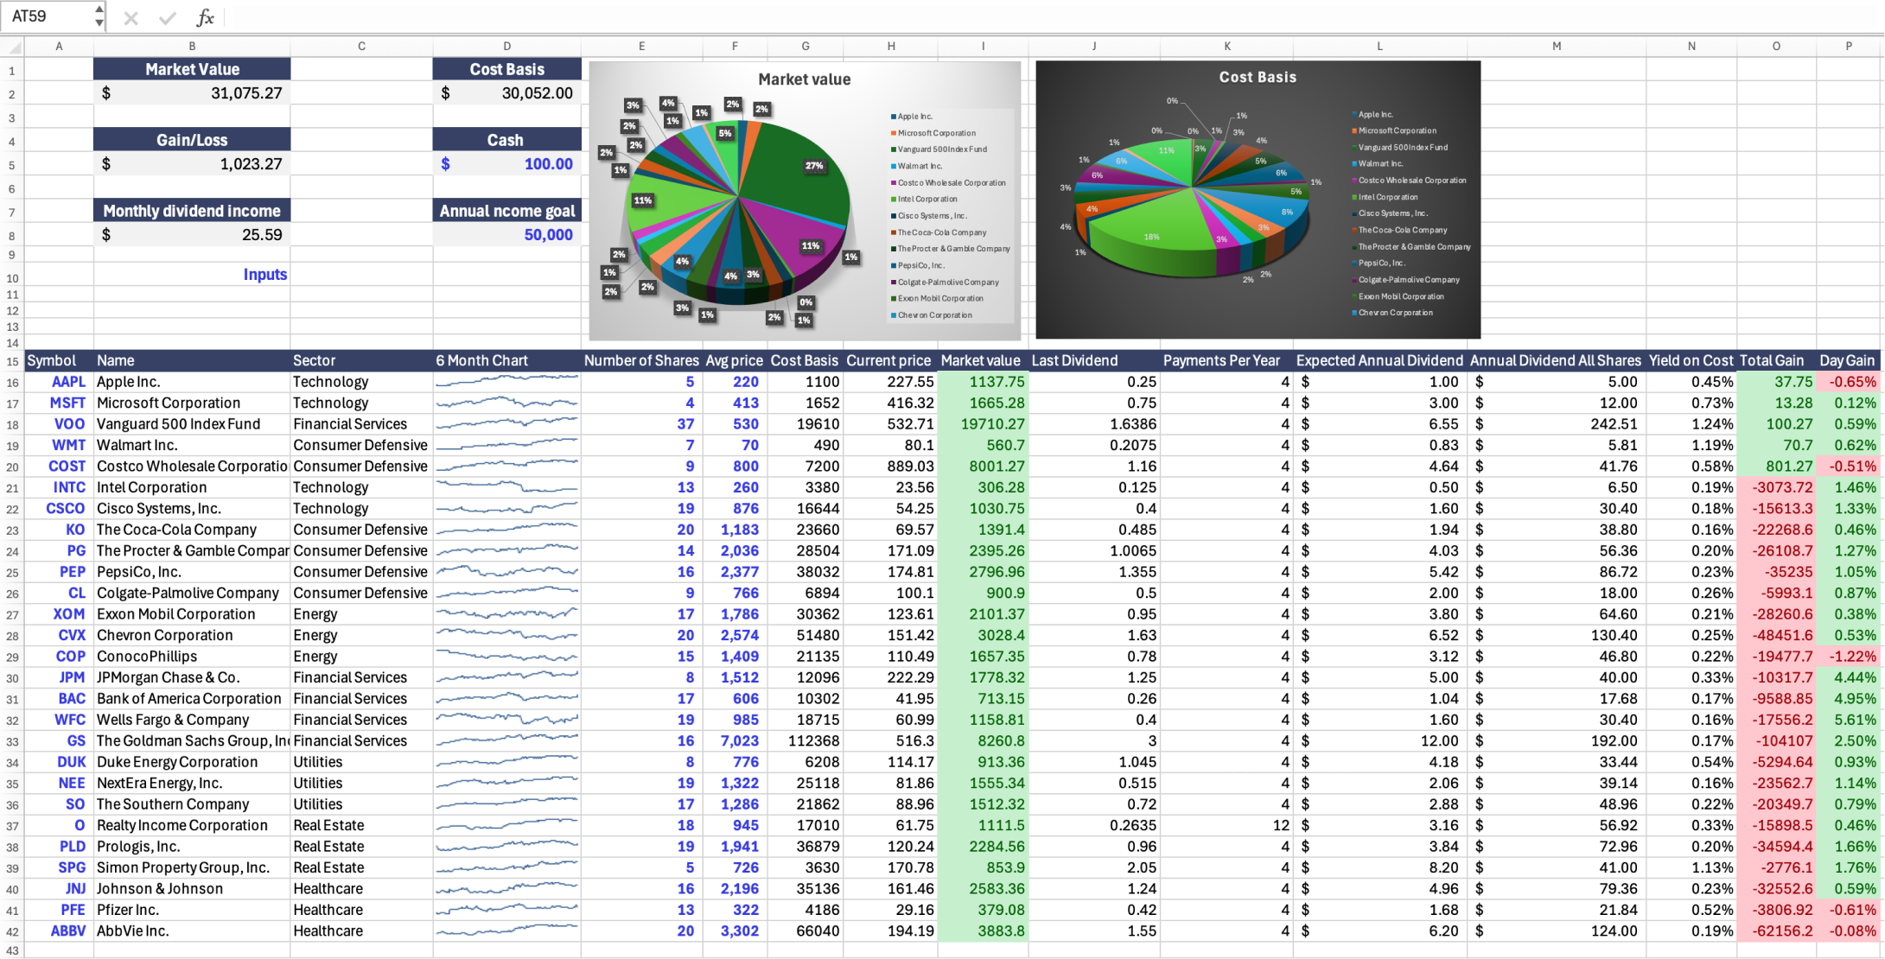Click the Annual income goal 50,000 cell
The image size is (1885, 959).
(548, 235)
